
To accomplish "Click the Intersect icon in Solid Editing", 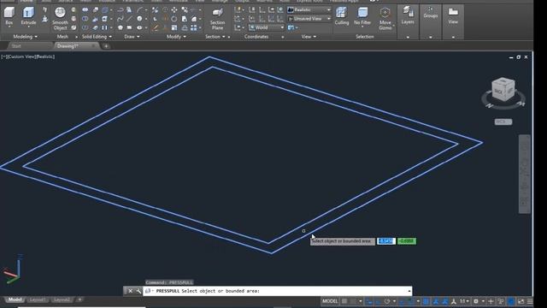I will 85,27.
